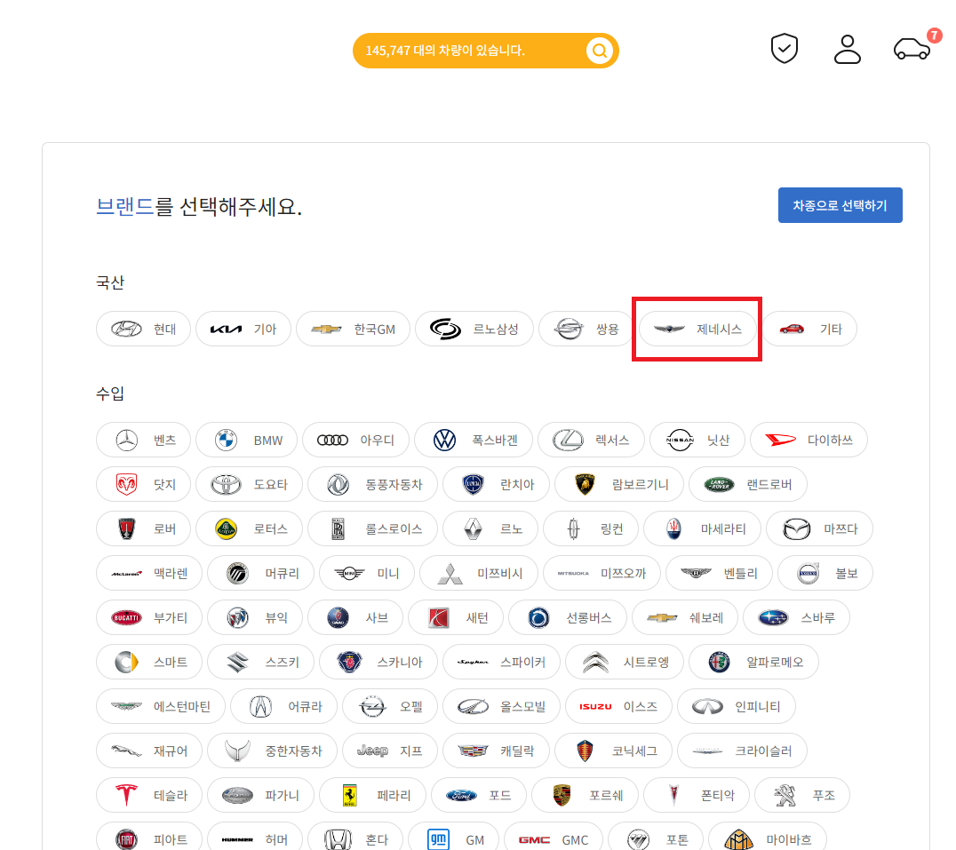Click the Toyota logo for 도요타
Image resolution: width=956 pixels, height=850 pixels.
pyautogui.click(x=227, y=484)
